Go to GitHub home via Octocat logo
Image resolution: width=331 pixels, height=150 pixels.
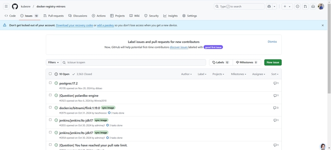click(15, 7)
